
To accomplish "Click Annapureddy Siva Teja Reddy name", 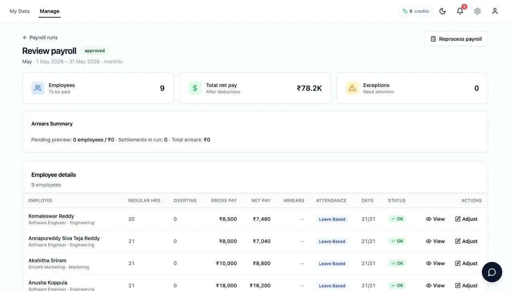I will click(64, 238).
